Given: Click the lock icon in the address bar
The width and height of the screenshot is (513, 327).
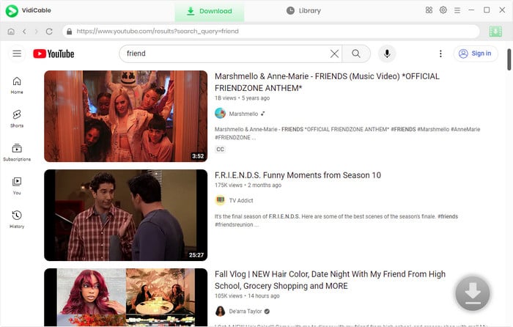Looking at the screenshot, I should click(x=70, y=32).
